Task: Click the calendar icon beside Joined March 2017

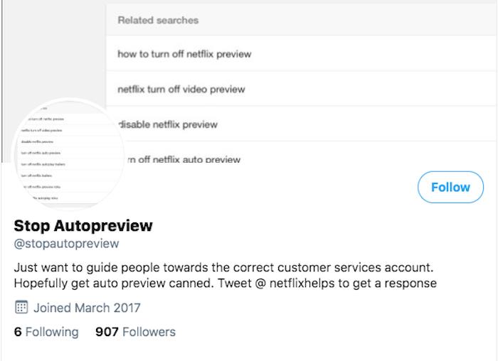Action: coord(21,308)
